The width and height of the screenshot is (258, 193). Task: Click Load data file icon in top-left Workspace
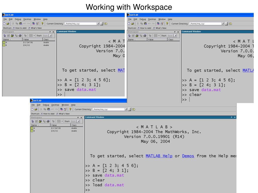click(12, 36)
